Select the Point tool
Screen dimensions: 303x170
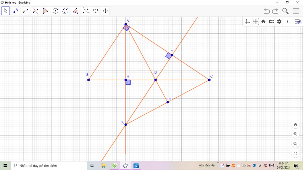[x=15, y=11]
